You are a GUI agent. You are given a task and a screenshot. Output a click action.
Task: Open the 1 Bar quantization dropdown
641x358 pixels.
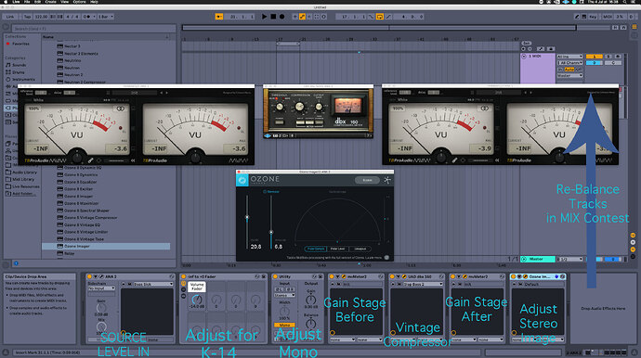click(106, 17)
